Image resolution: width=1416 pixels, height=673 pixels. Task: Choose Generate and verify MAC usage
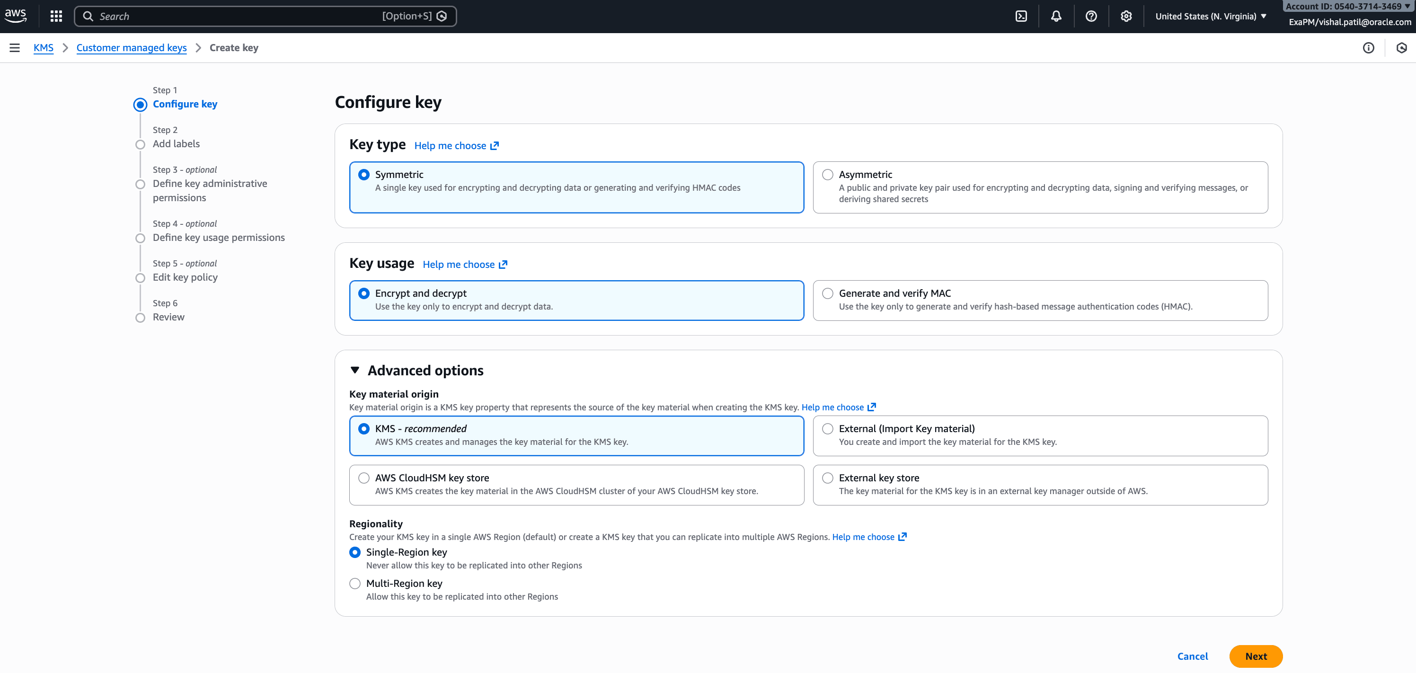(x=1040, y=300)
